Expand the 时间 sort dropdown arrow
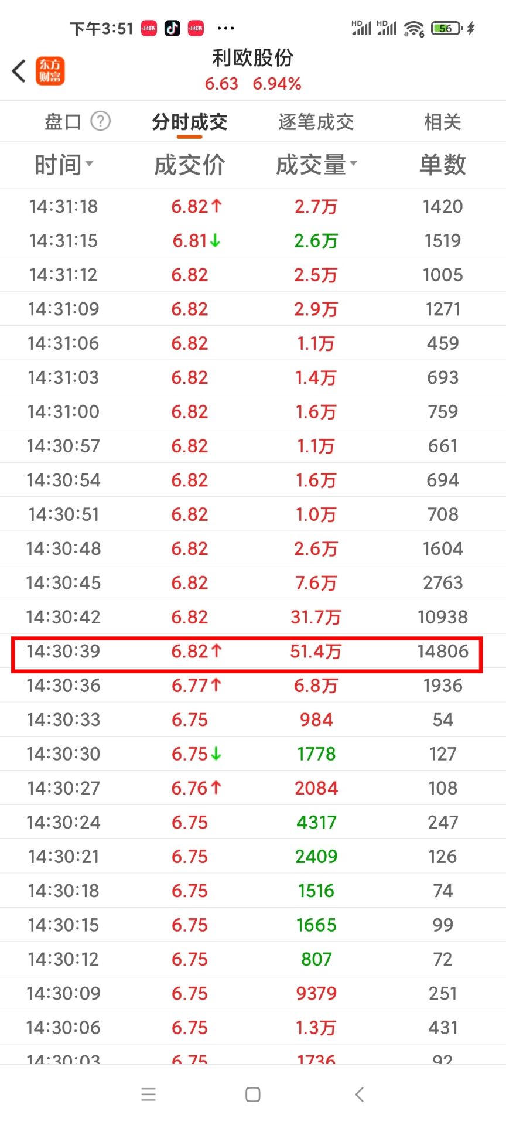 point(89,163)
